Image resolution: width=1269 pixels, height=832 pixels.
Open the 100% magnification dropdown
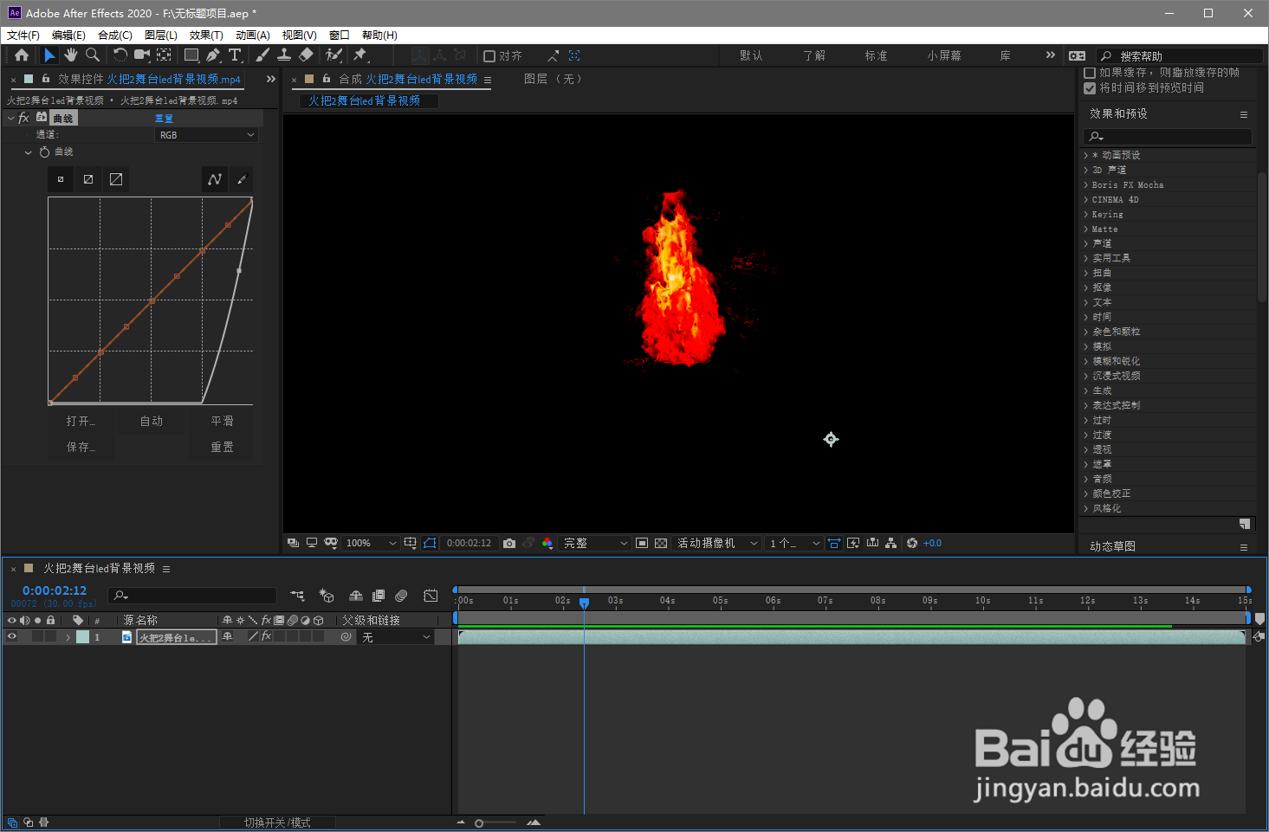(x=370, y=543)
